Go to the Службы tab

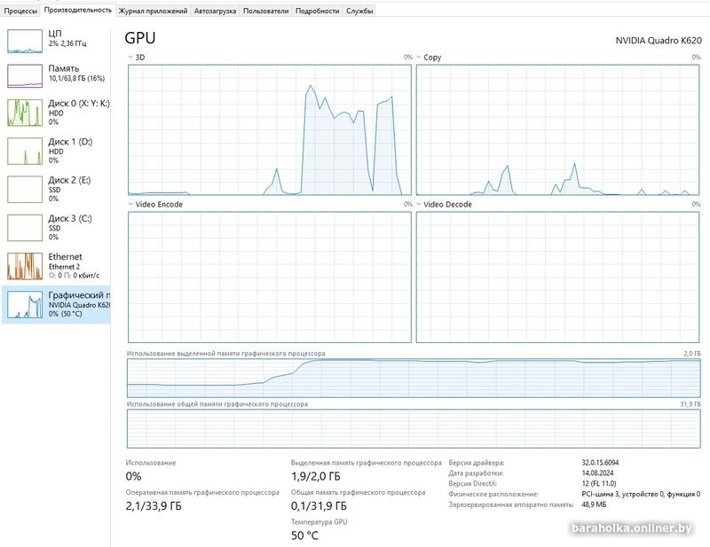click(359, 11)
